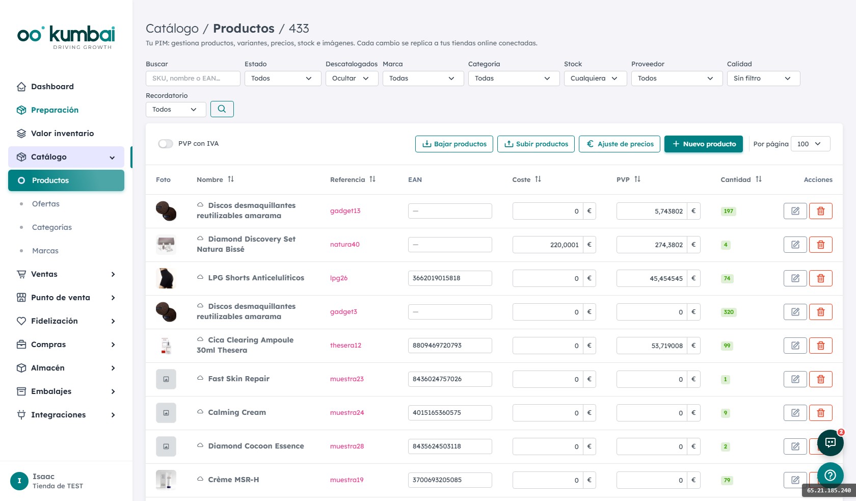Viewport: 856px width, 501px height.
Task: Sort by PVP column arrows
Action: click(637, 179)
